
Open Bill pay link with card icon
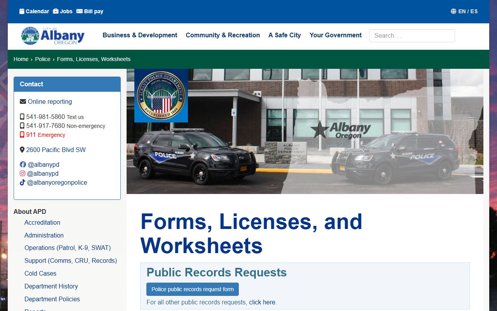[90, 11]
